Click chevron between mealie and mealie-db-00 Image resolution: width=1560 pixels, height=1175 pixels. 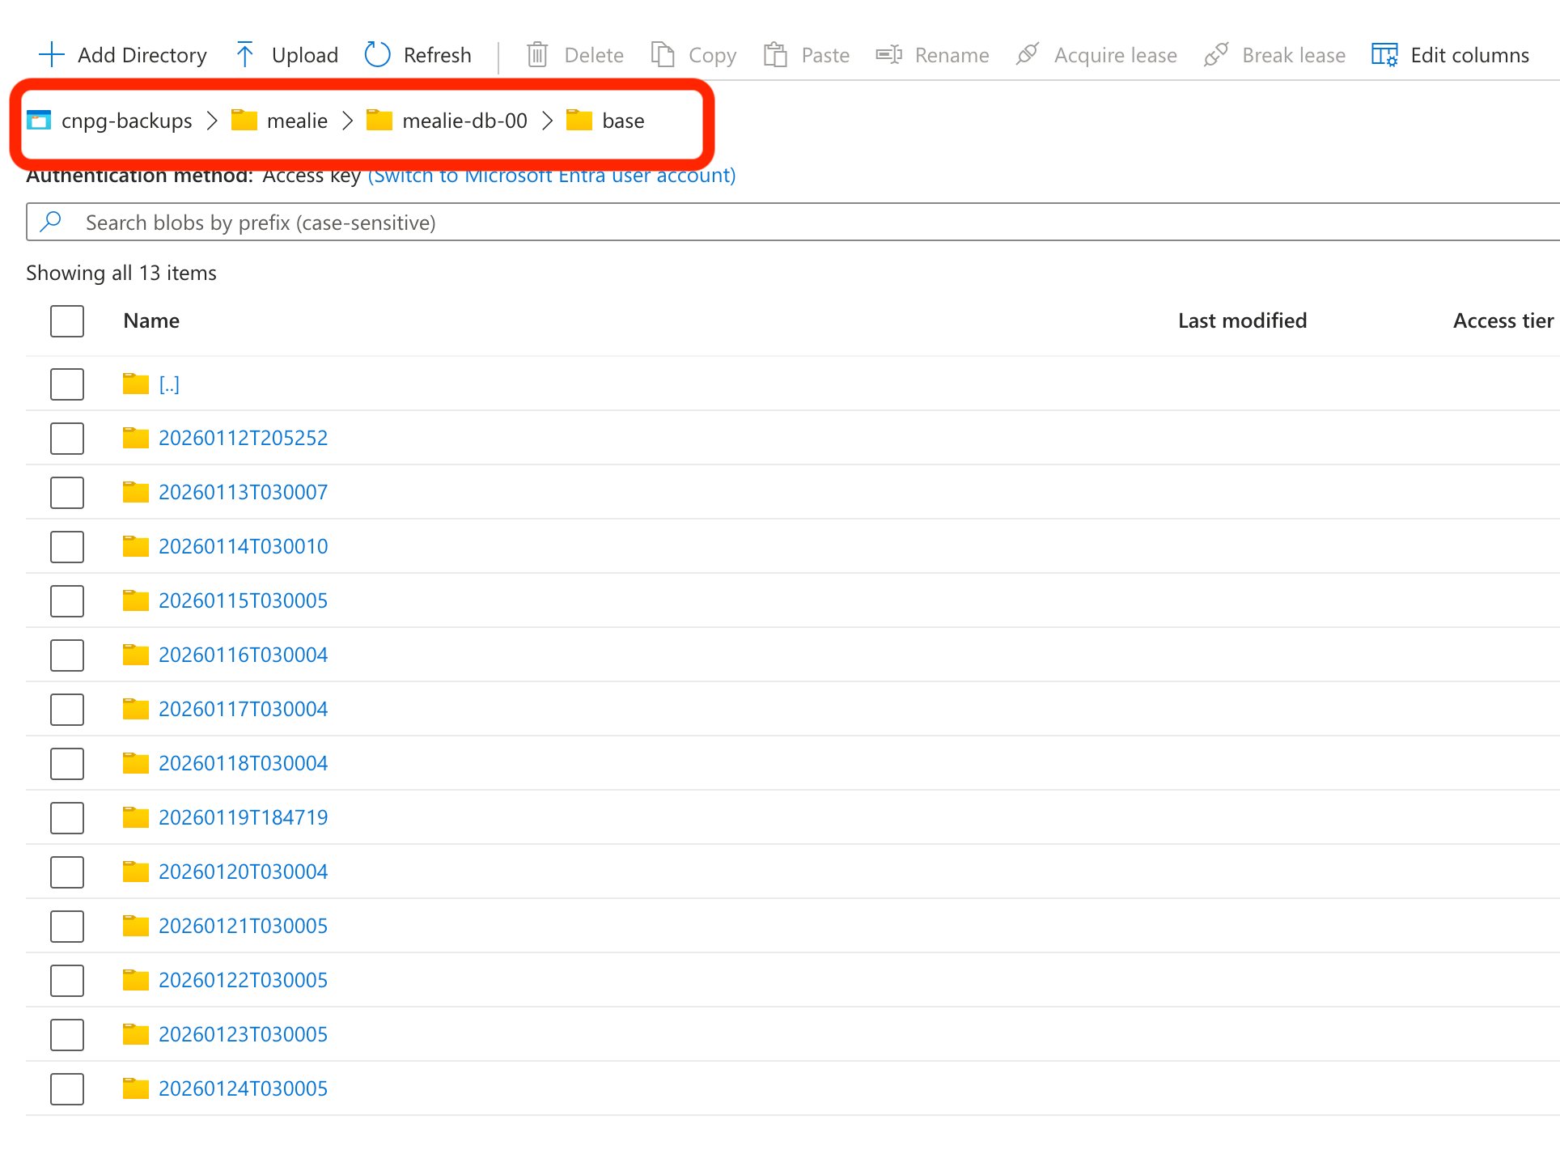coord(348,121)
